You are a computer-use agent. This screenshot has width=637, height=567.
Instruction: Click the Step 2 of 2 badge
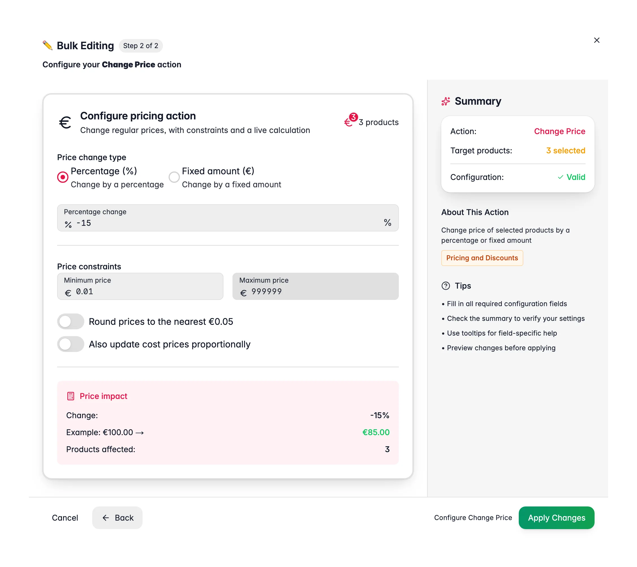tap(141, 46)
